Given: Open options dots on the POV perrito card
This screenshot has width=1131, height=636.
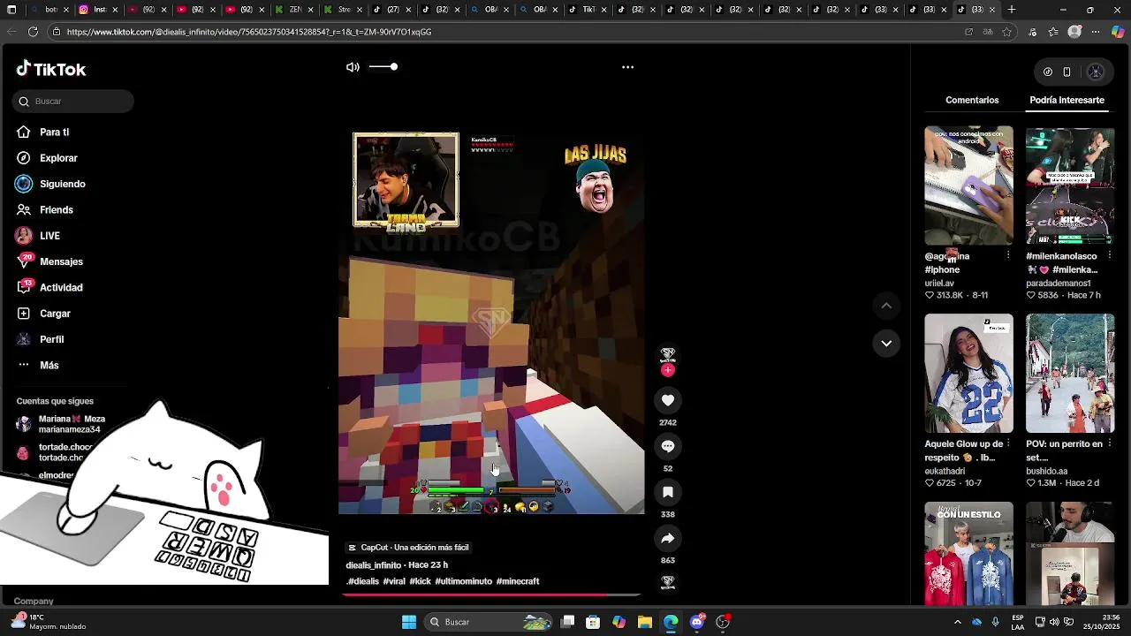Looking at the screenshot, I should pyautogui.click(x=1109, y=443).
